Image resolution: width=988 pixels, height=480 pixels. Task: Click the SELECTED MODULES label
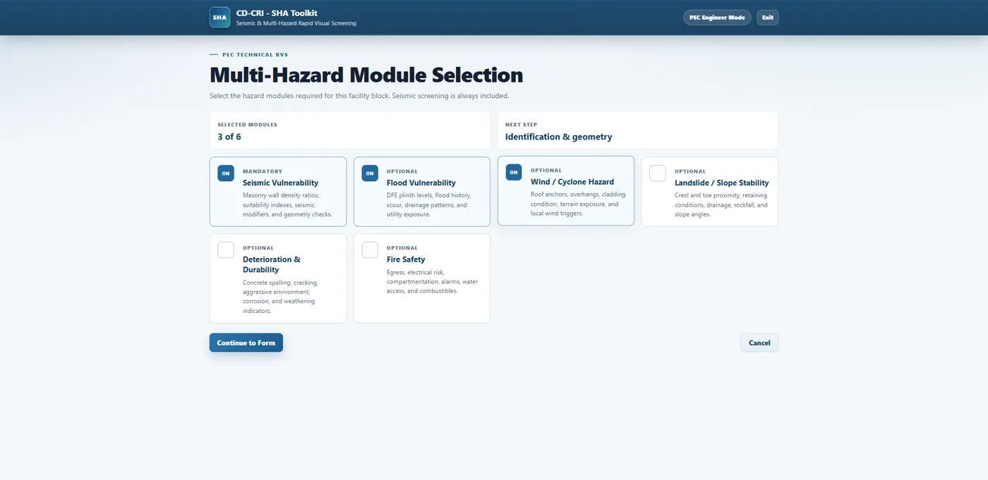coord(247,125)
